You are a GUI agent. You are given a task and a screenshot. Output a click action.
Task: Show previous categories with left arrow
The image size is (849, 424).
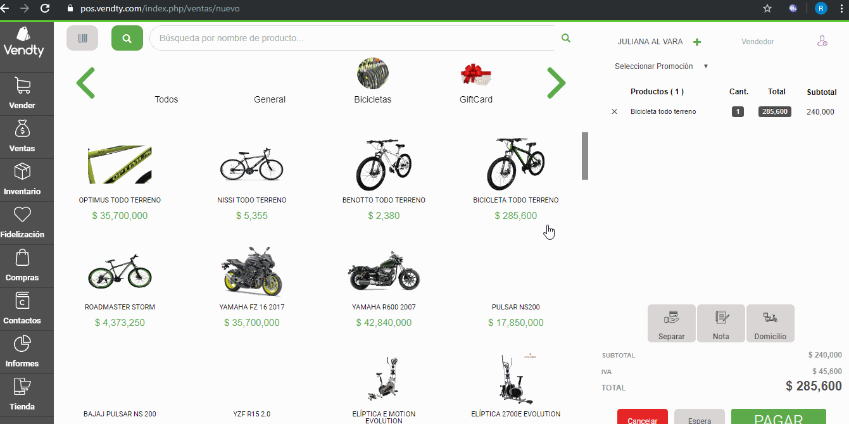pos(85,83)
